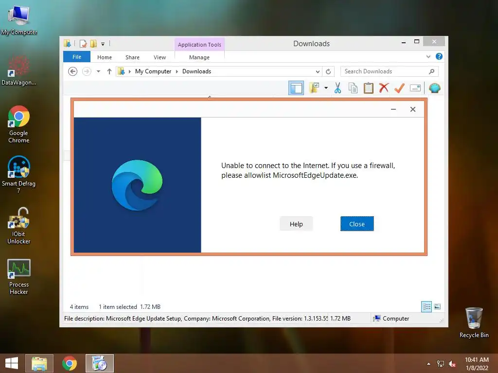Select the Application Tools contextual tab
This screenshot has height=373, width=498.
[x=199, y=45]
